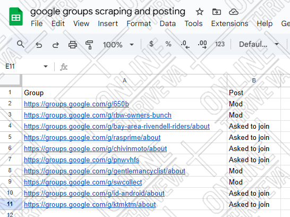Format as currency with dollar icon
This screenshot has width=290, height=217.
(x=151, y=44)
